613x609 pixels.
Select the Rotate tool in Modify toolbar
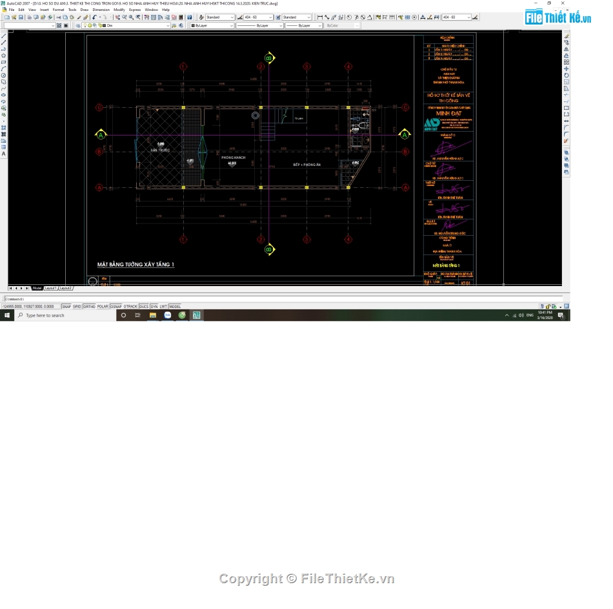(566, 75)
